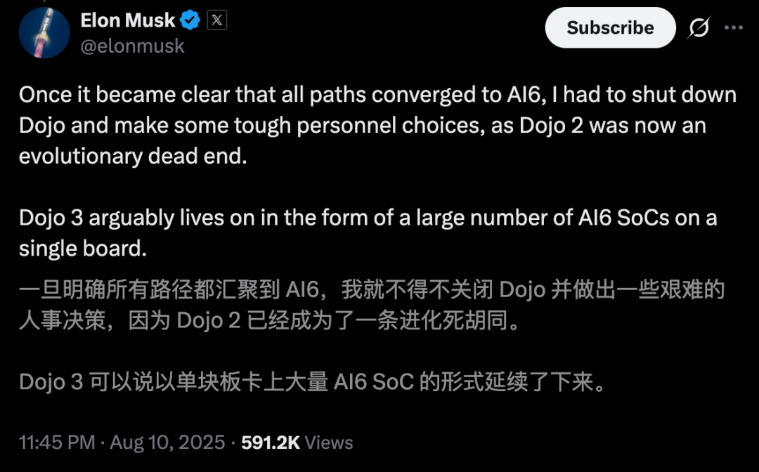Click the Chinese text "的形式延续了下来"
Image resolution: width=759 pixels, height=472 pixels.
pyautogui.click(x=512, y=382)
